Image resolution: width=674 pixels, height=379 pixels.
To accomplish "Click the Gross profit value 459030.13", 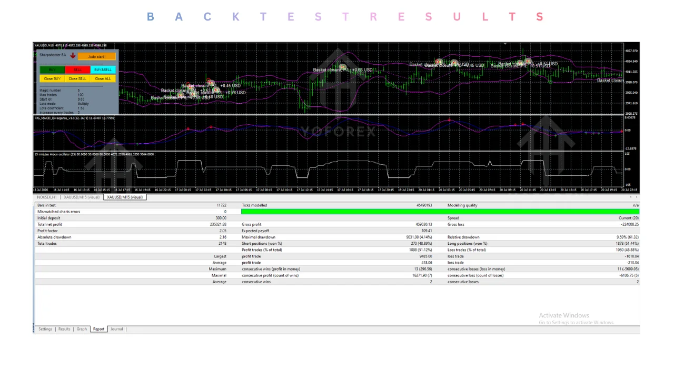I will pyautogui.click(x=423, y=224).
